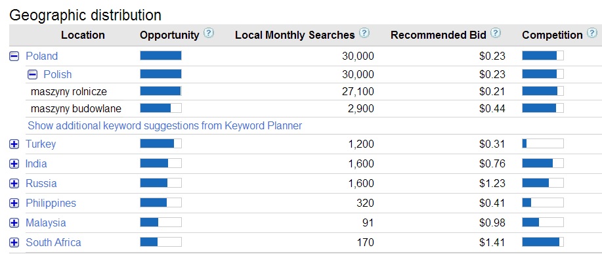Collapse the Poland row

coord(14,56)
